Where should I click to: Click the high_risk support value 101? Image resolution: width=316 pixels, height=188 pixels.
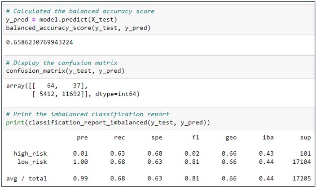305,153
